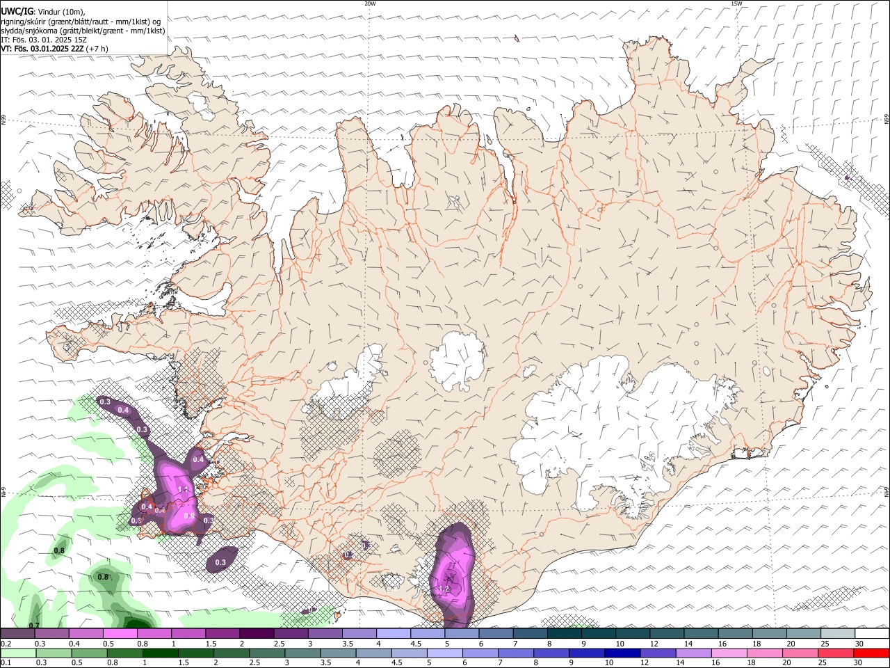Click the pale green 0.1 swatch in lower legend

point(17,653)
